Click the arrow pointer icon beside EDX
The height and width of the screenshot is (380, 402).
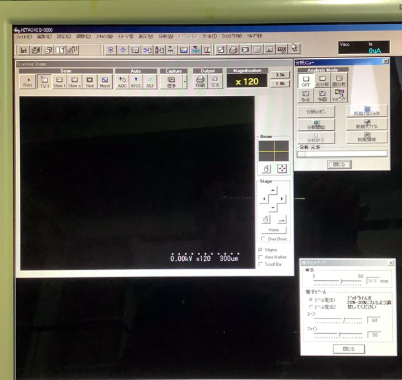294,48
